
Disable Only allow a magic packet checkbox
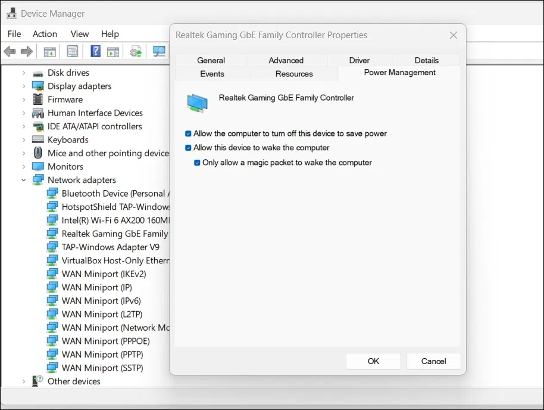click(x=198, y=163)
